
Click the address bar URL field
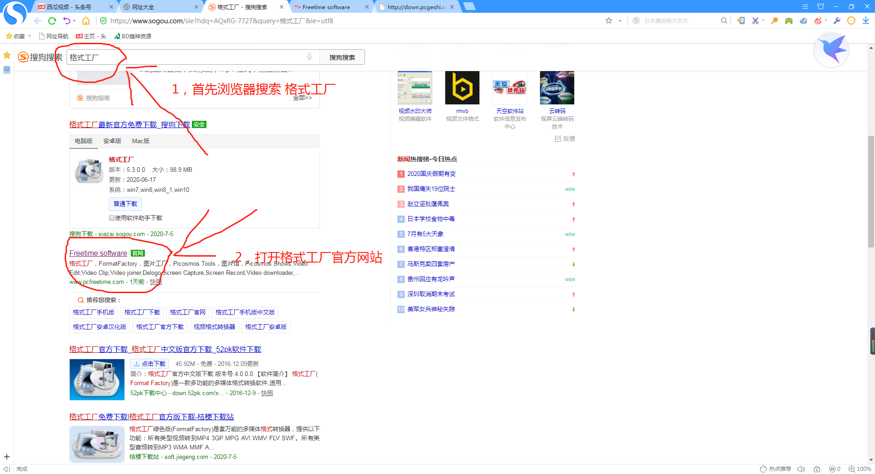351,21
